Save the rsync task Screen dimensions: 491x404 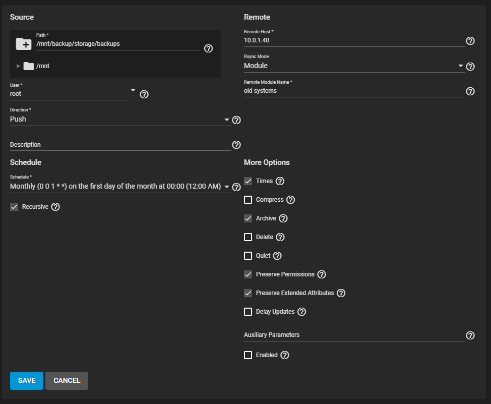[27, 380]
